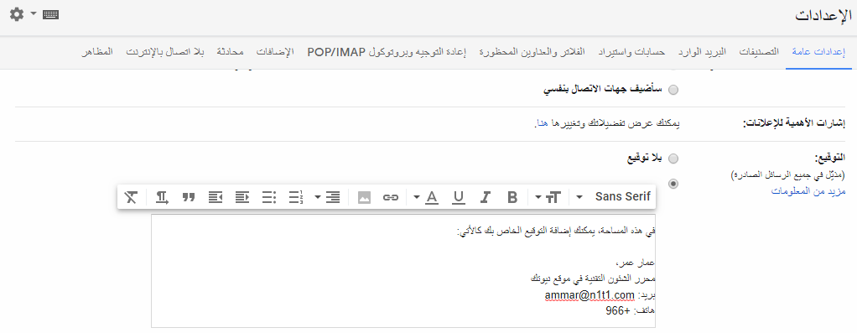Click the bulleted list icon
This screenshot has height=333, width=857.
269,197
